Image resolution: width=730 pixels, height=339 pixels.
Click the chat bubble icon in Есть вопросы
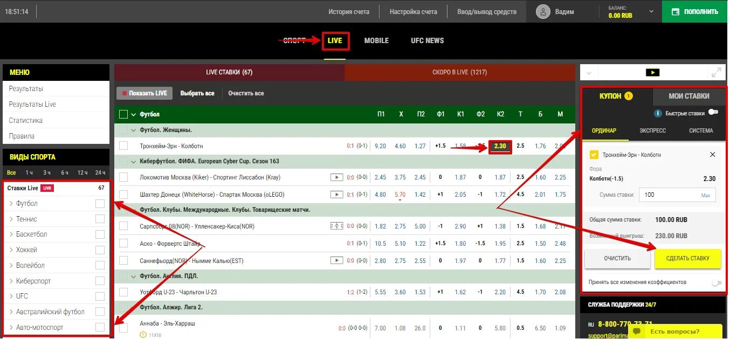[x=638, y=331]
